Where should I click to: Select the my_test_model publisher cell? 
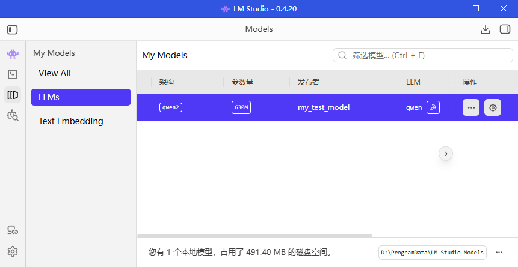[x=324, y=107]
